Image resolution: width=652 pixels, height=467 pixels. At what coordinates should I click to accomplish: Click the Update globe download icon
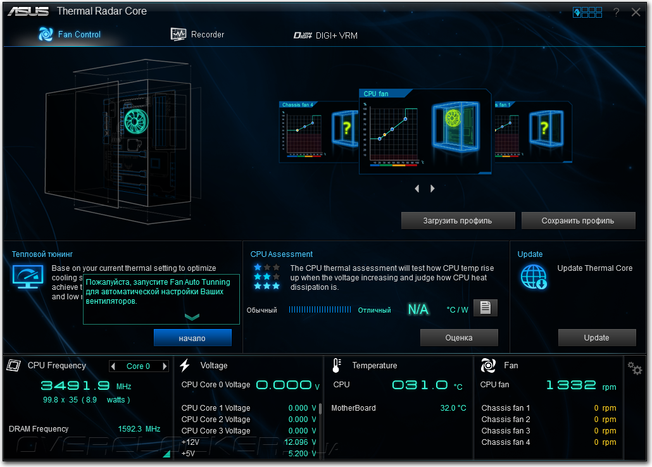[534, 277]
